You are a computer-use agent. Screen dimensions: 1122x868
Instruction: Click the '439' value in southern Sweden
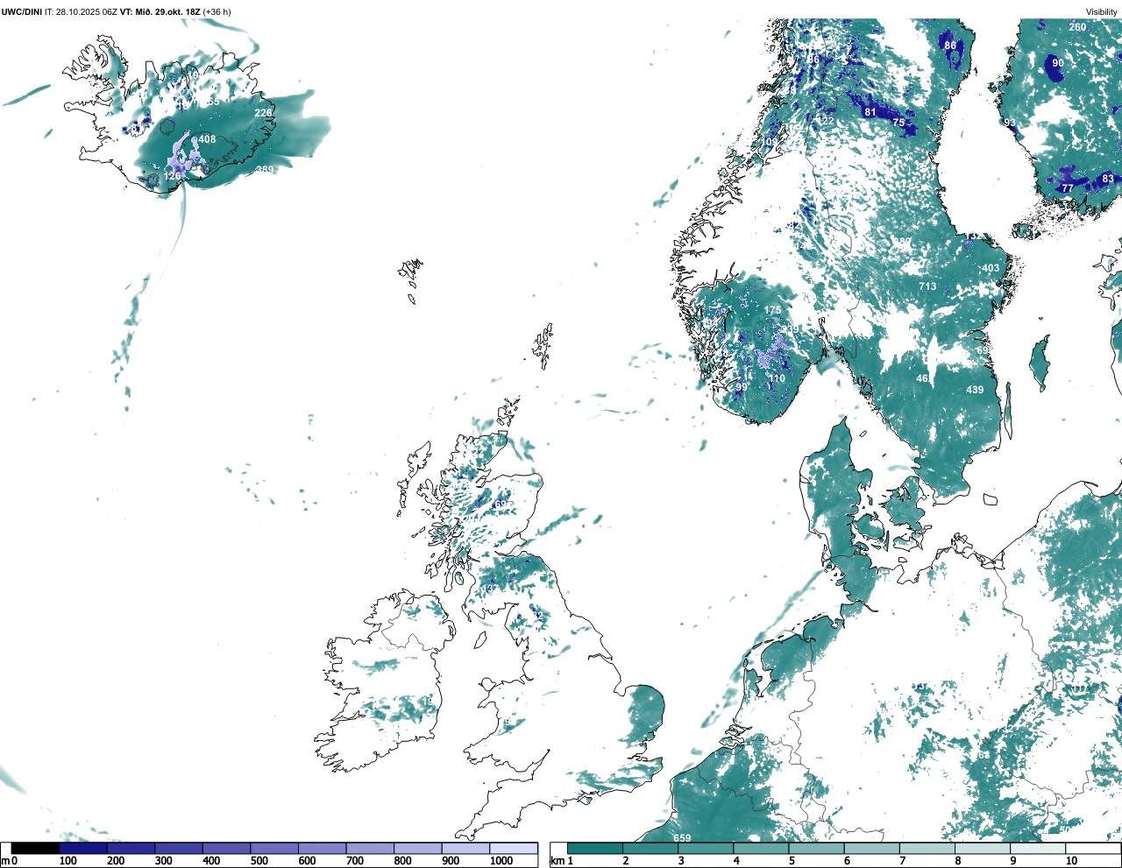click(x=975, y=390)
